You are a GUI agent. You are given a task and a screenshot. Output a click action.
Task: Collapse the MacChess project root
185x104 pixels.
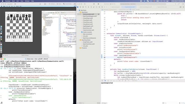78,10
